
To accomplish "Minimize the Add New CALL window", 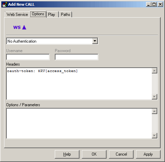I will (148, 4).
